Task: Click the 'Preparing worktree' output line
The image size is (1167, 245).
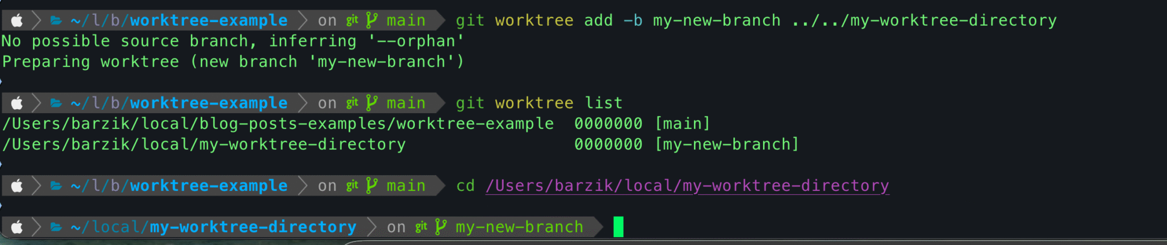Action: (232, 62)
